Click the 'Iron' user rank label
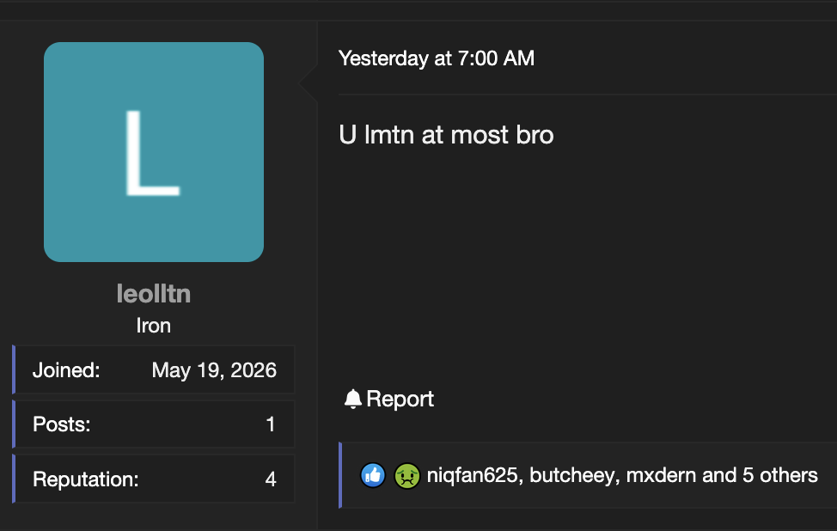The image size is (837, 531). pyautogui.click(x=154, y=326)
